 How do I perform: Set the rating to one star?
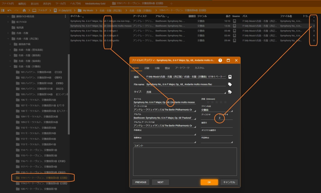point(208,102)
